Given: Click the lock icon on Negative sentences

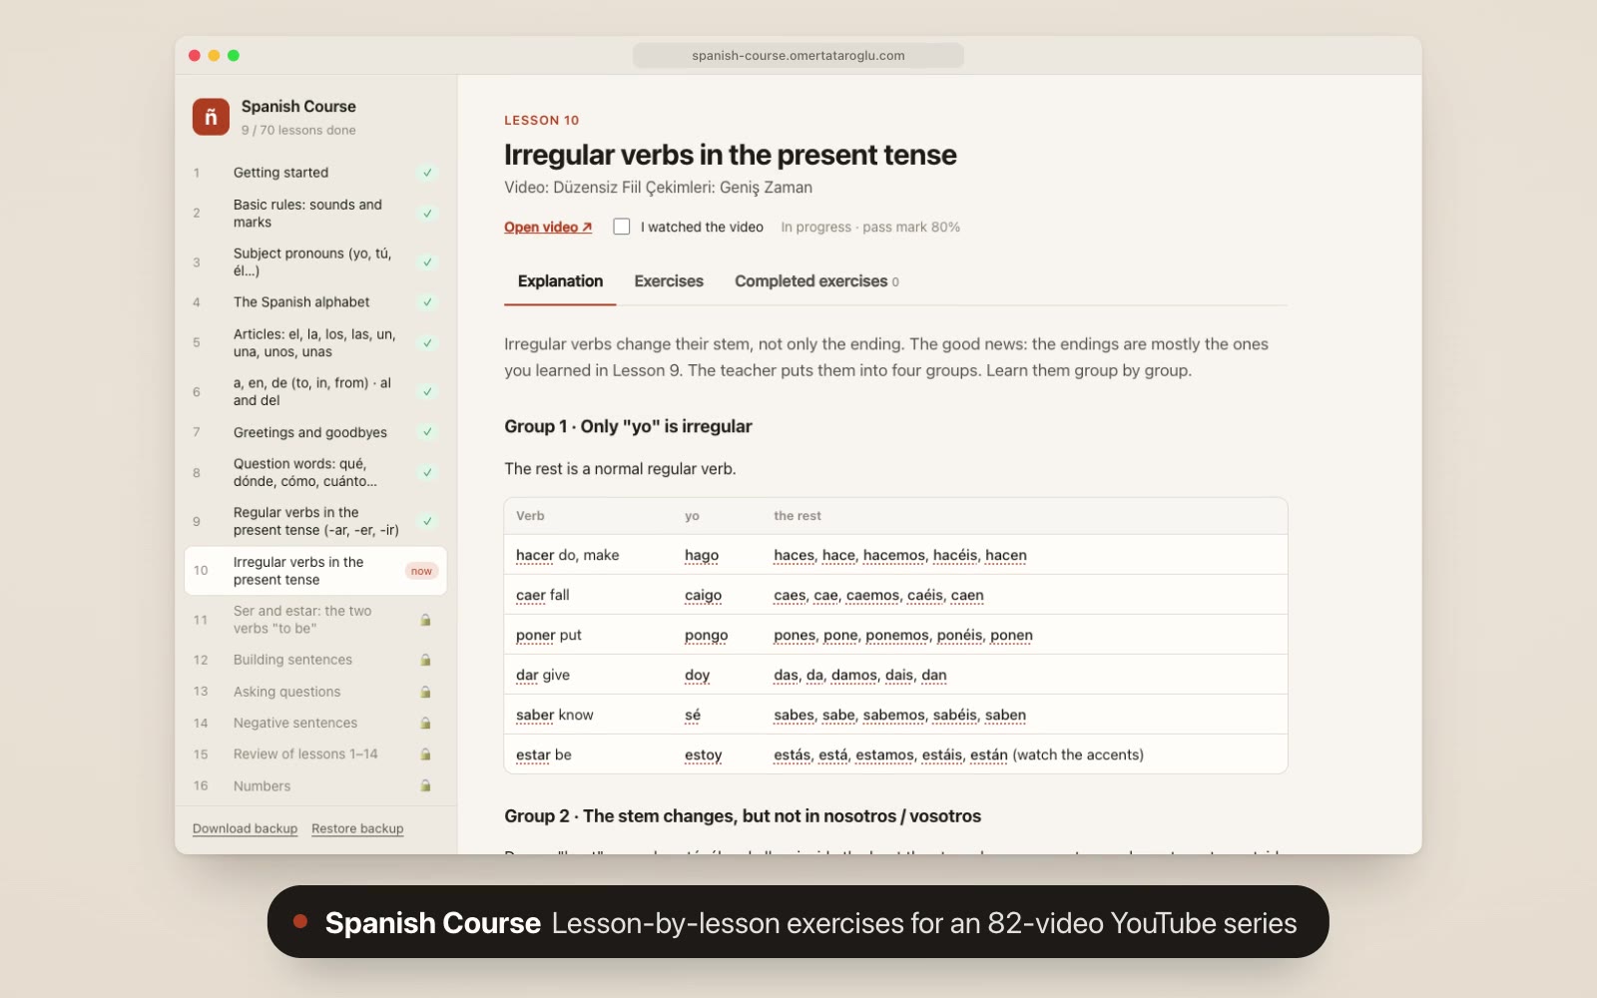Looking at the screenshot, I should click(x=425, y=723).
